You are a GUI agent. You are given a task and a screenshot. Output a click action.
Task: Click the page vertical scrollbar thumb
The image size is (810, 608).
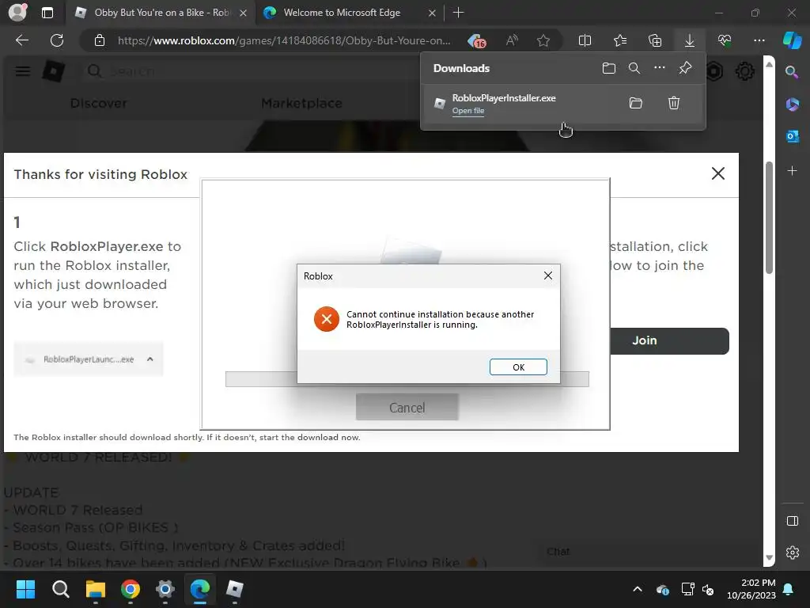tap(769, 217)
